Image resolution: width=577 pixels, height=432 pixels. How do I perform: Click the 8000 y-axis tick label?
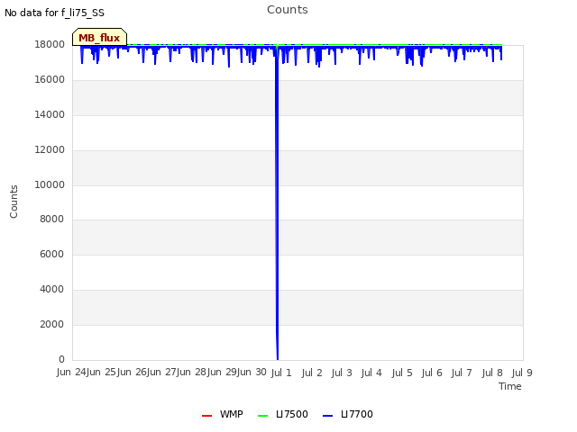51,219
